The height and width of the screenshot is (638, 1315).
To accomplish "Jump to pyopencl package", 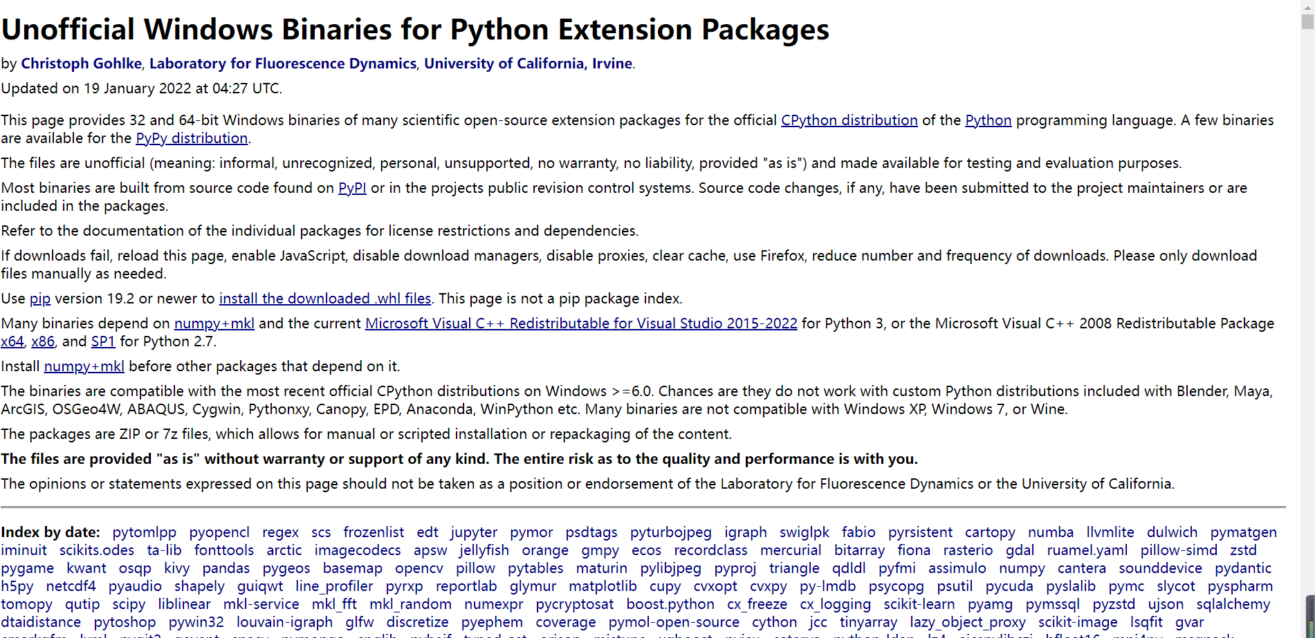I will coord(219,532).
